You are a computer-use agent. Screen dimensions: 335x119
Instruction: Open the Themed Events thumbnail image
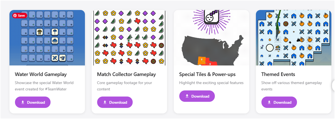(x=294, y=38)
